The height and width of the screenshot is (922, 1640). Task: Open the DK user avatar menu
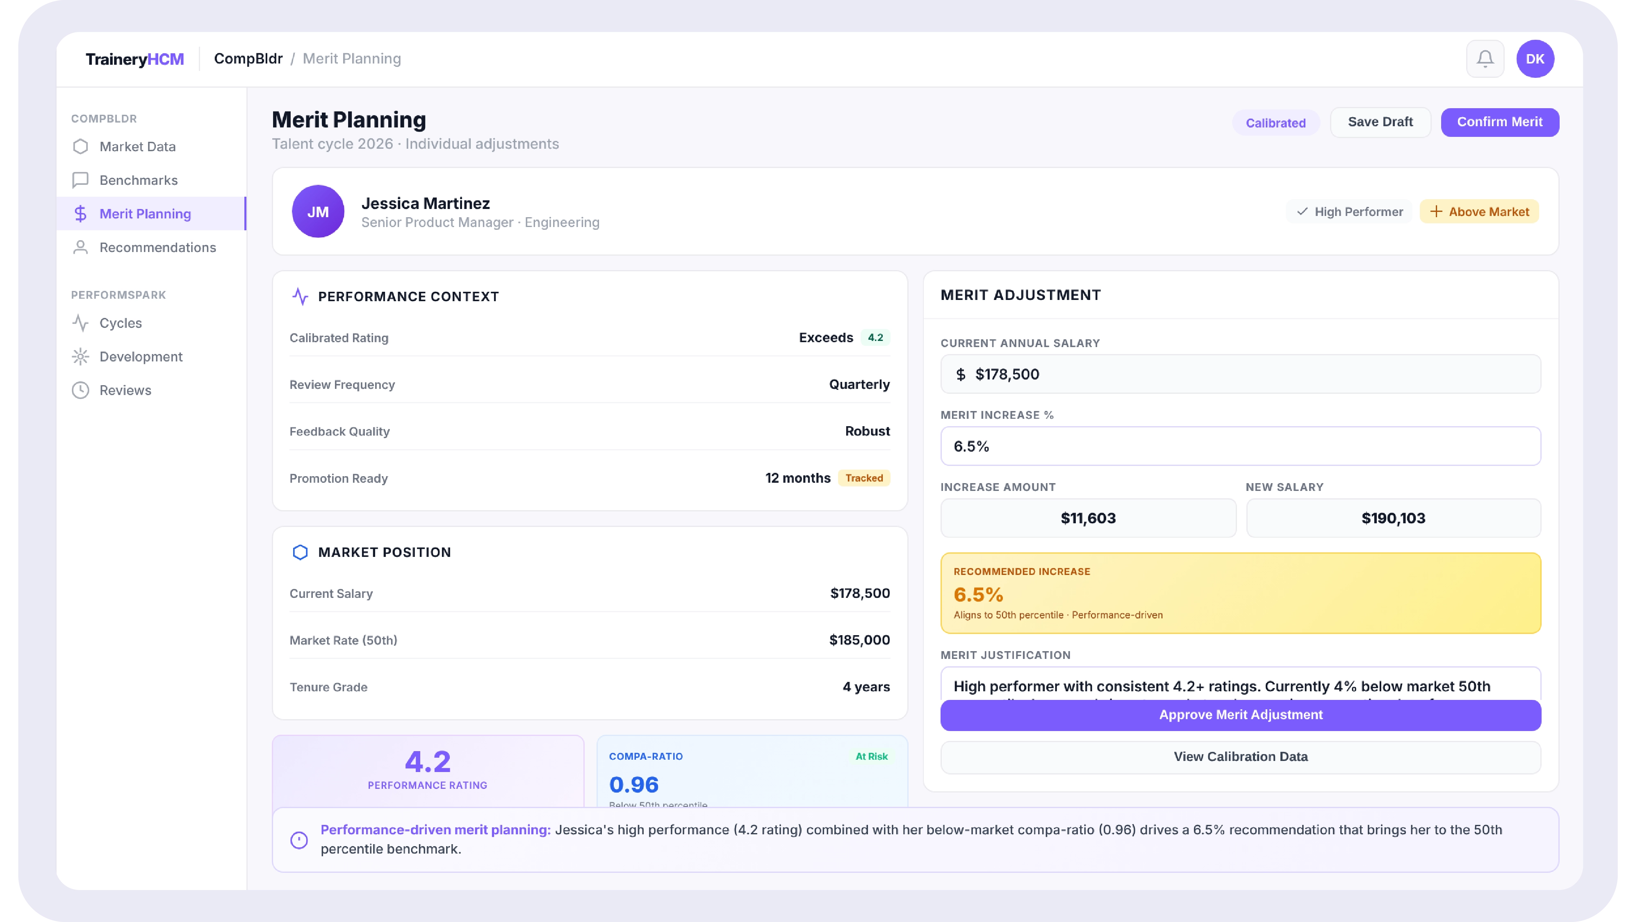pos(1535,59)
